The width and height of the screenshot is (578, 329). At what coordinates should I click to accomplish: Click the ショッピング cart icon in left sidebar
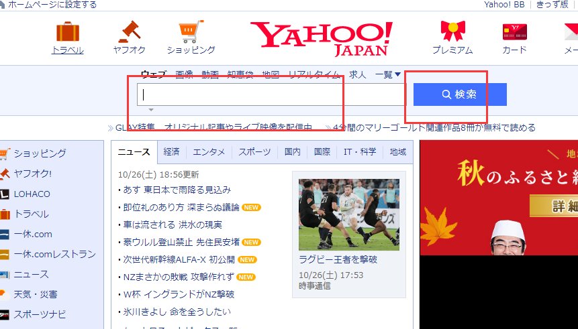point(3,153)
